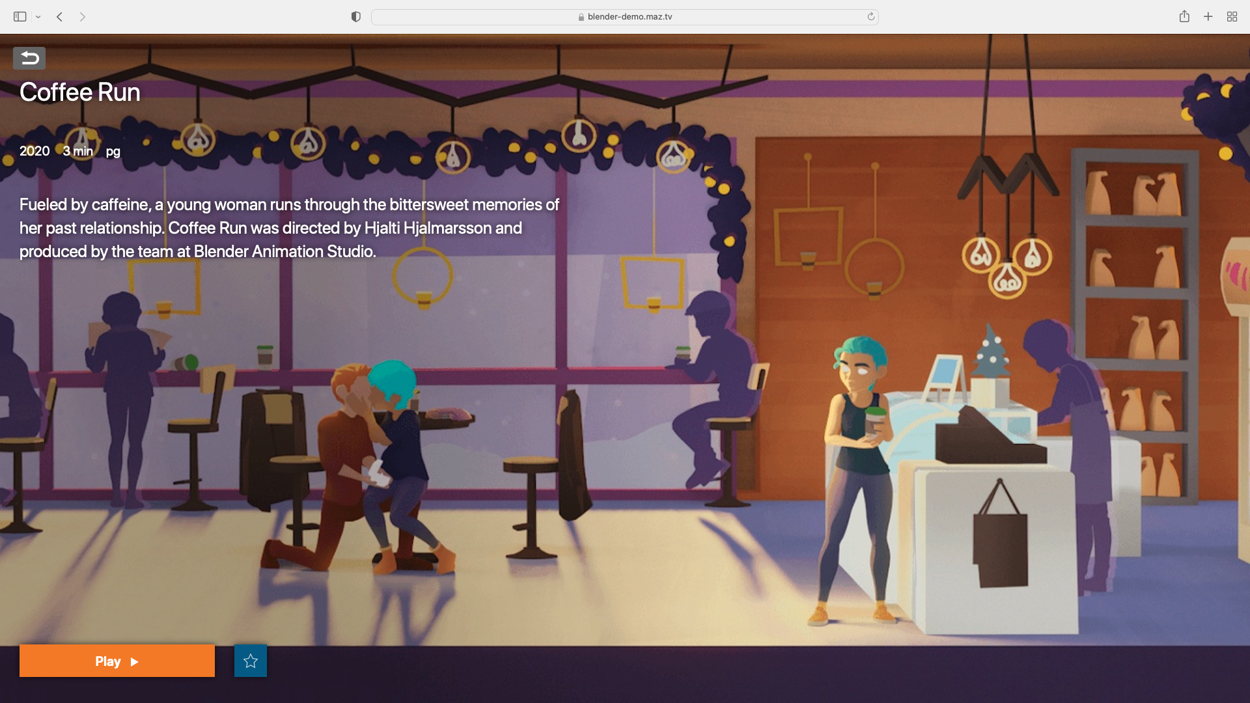Play the Coffee Run video
Screen dimensions: 1250x703
pyautogui.click(x=117, y=661)
